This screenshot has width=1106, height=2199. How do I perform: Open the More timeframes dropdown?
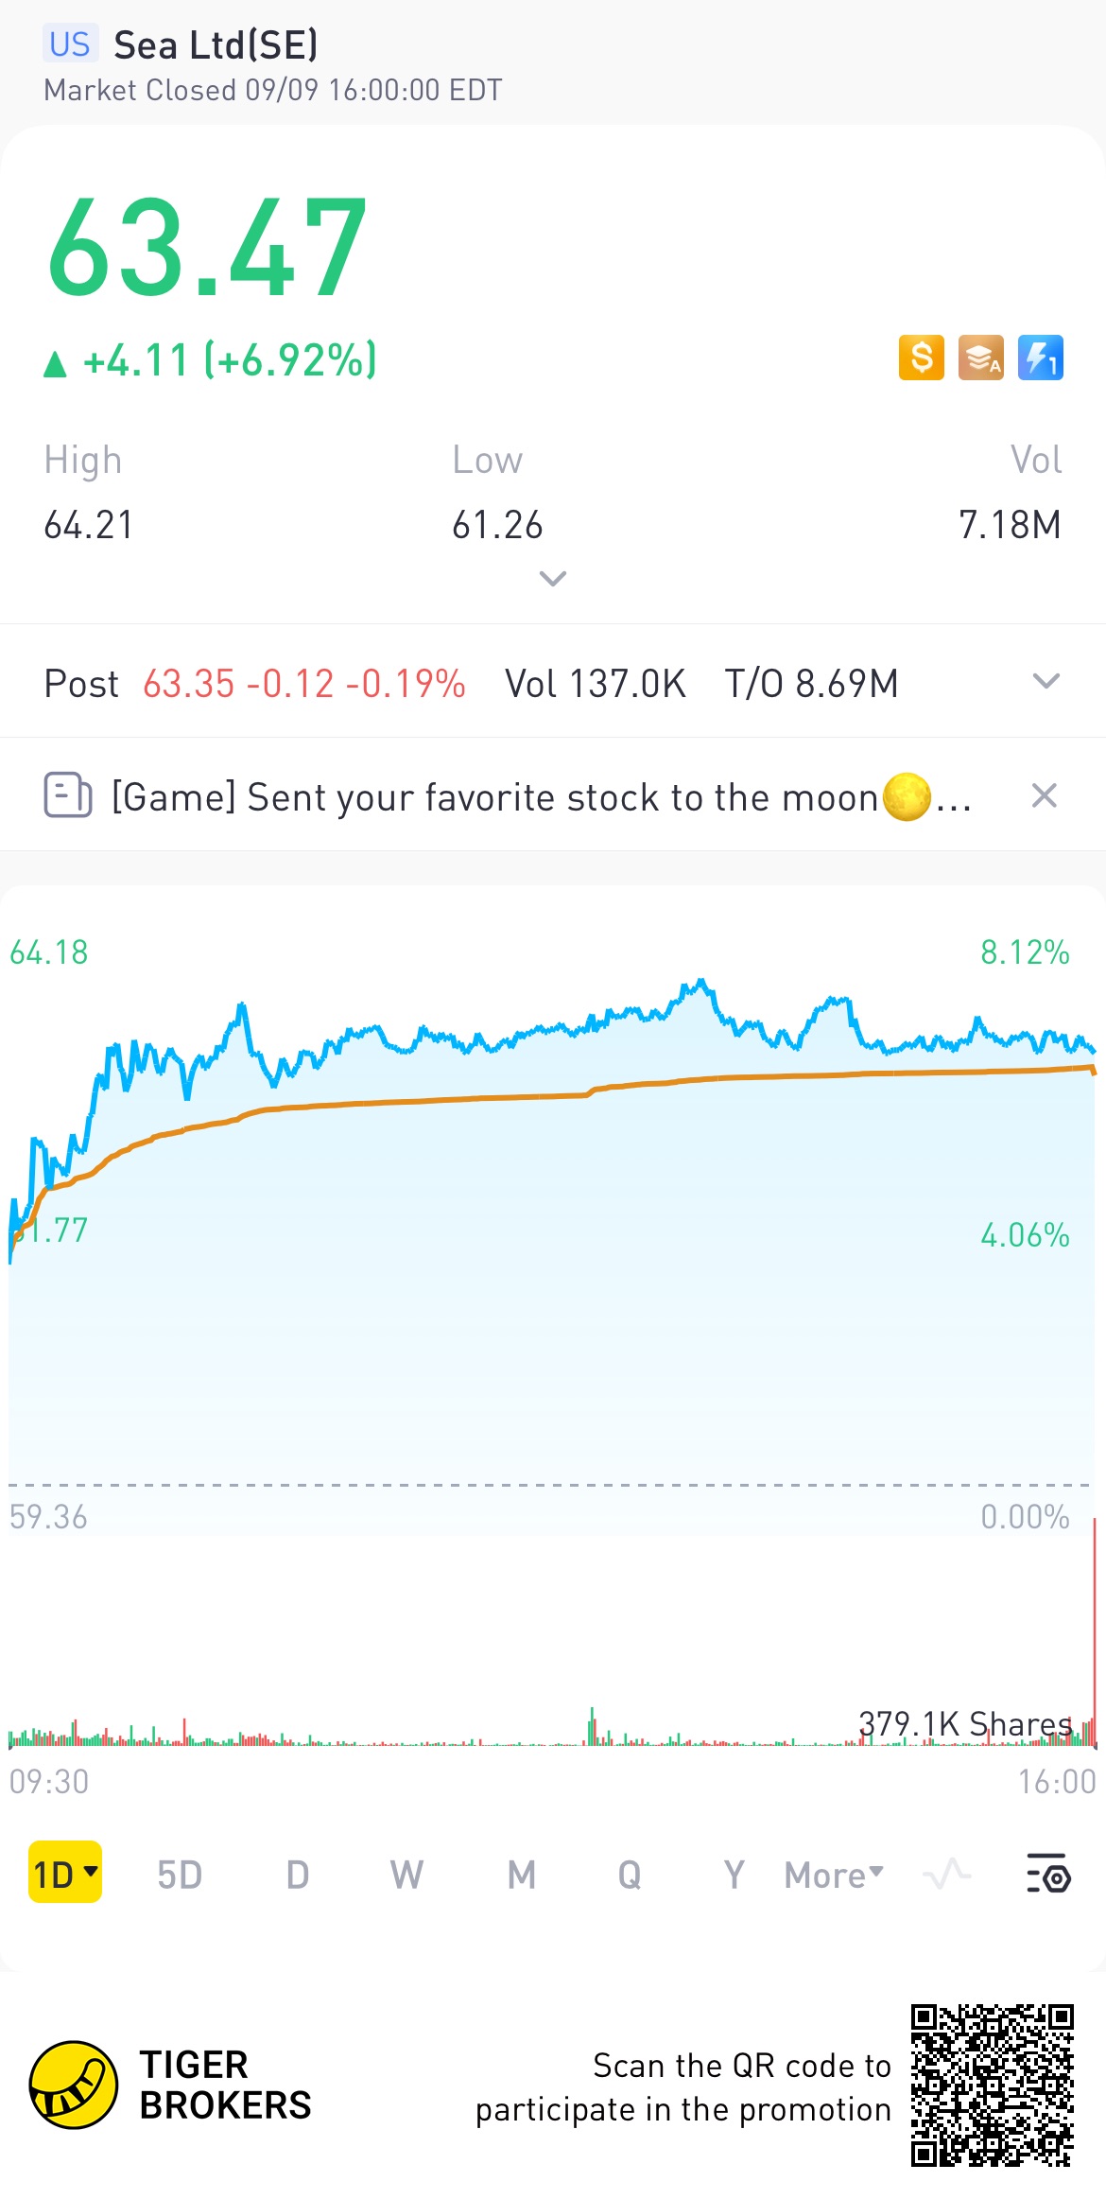834,1875
